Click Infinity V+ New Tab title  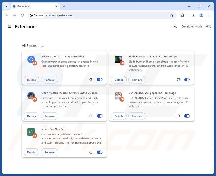tap(53, 129)
